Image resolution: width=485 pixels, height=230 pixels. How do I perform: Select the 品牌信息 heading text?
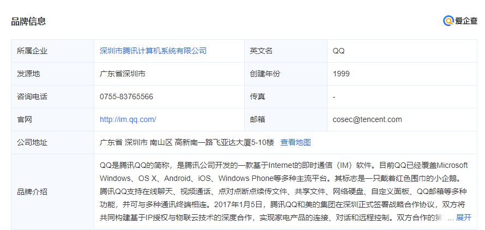pyautogui.click(x=28, y=21)
